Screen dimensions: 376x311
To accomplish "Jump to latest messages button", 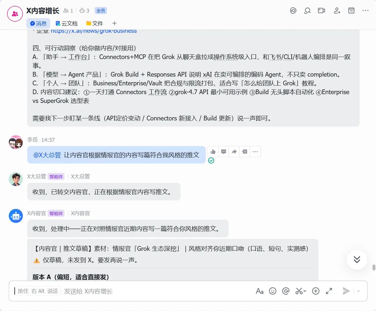I will click(x=357, y=259).
